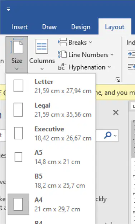The width and height of the screenshot is (135, 224).
Task: Open the Breaks menu
Action: click(x=75, y=42)
